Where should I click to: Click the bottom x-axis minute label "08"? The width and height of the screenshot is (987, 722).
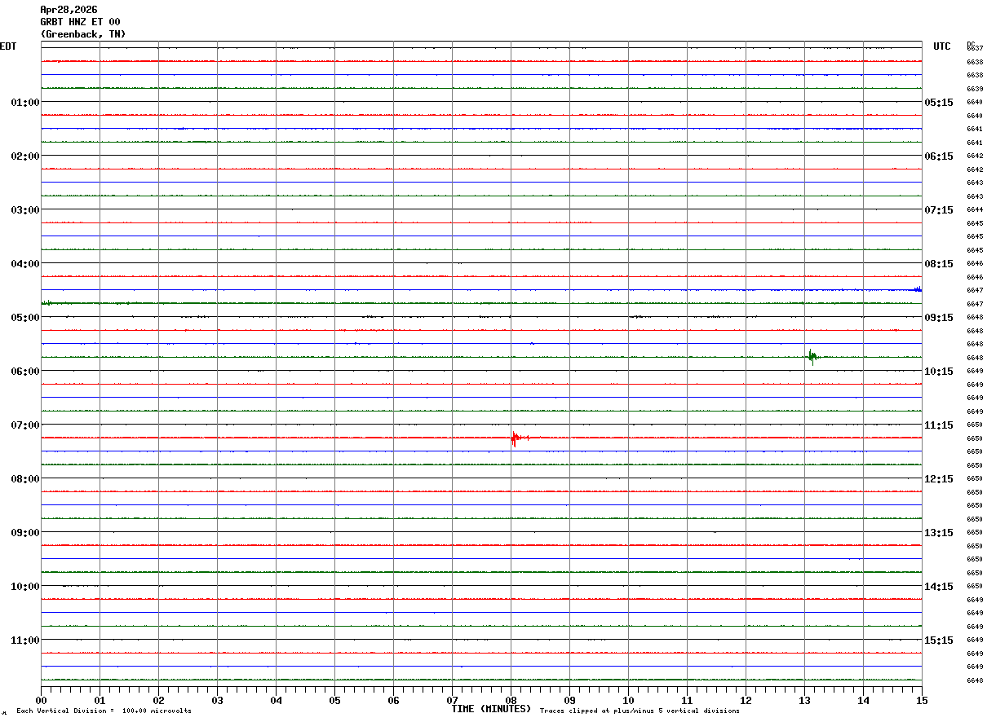tap(511, 700)
